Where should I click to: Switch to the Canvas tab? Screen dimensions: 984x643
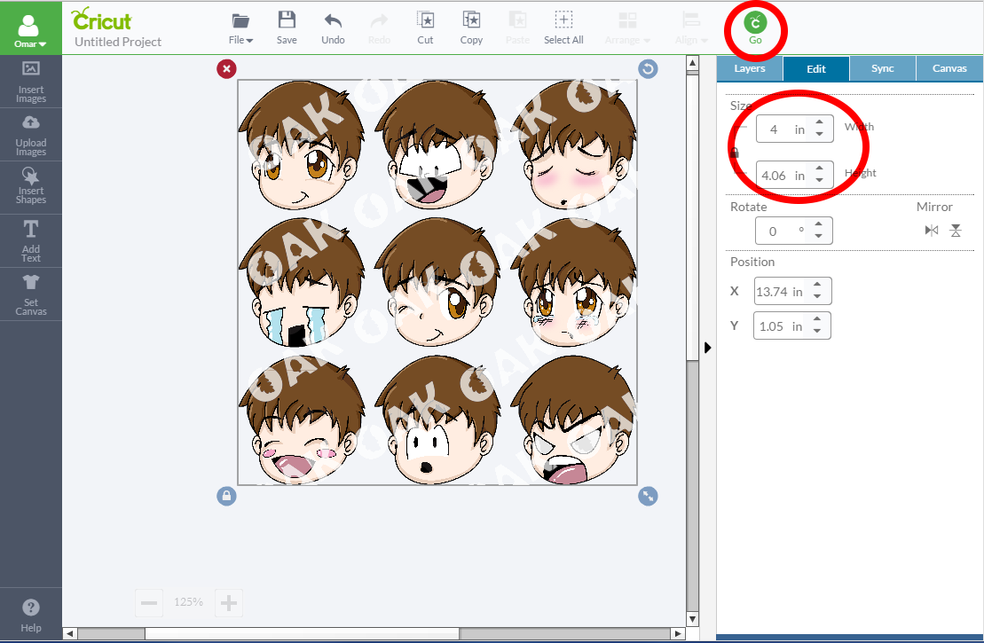[x=949, y=67]
